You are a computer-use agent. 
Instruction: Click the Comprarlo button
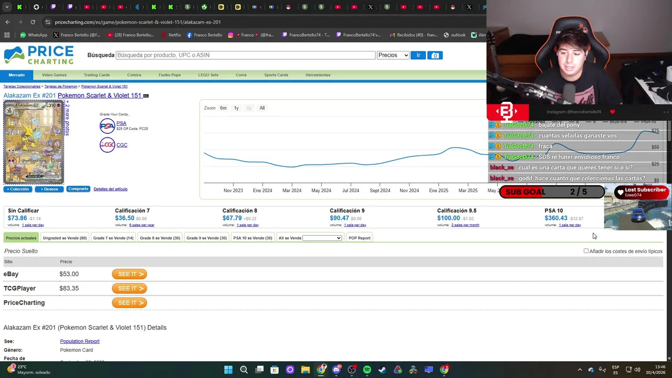[78, 189]
